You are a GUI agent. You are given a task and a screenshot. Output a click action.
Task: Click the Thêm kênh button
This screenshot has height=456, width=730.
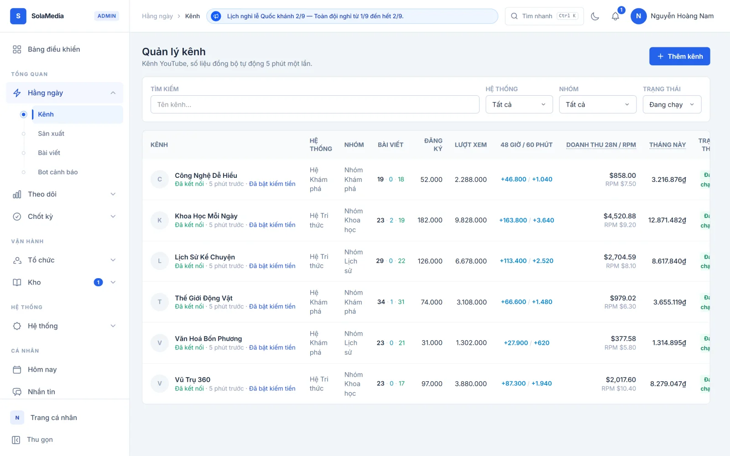[x=679, y=56]
